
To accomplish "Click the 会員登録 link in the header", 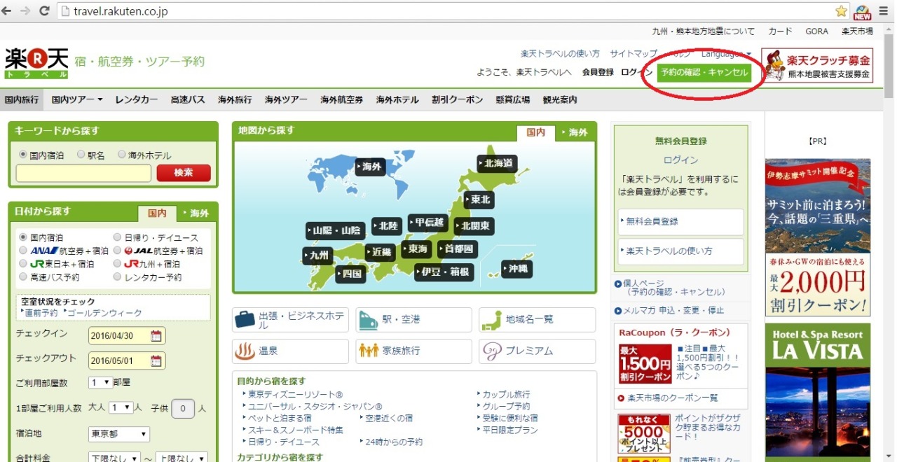I will click(598, 73).
